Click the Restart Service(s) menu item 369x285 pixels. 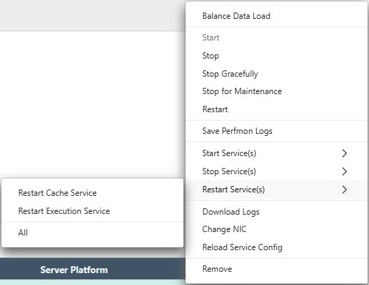coord(277,190)
